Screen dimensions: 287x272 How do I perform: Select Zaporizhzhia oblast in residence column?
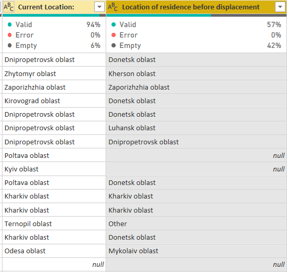point(196,87)
